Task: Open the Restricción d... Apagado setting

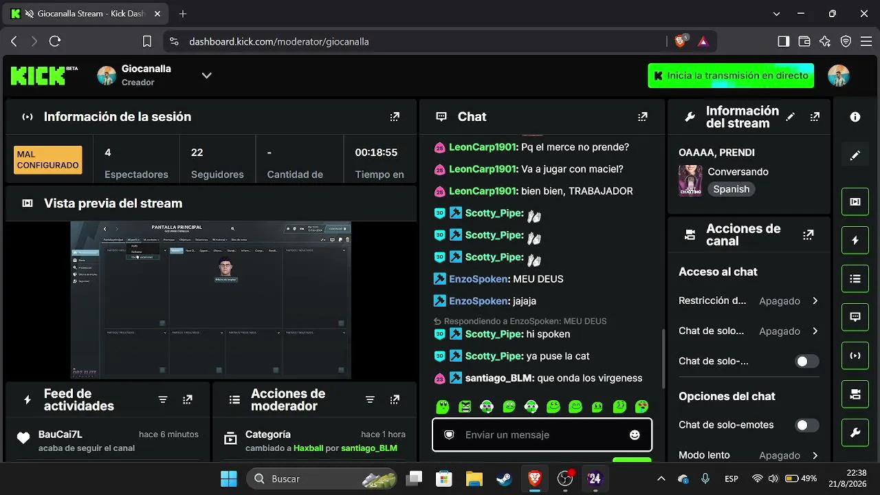Action: [749, 301]
